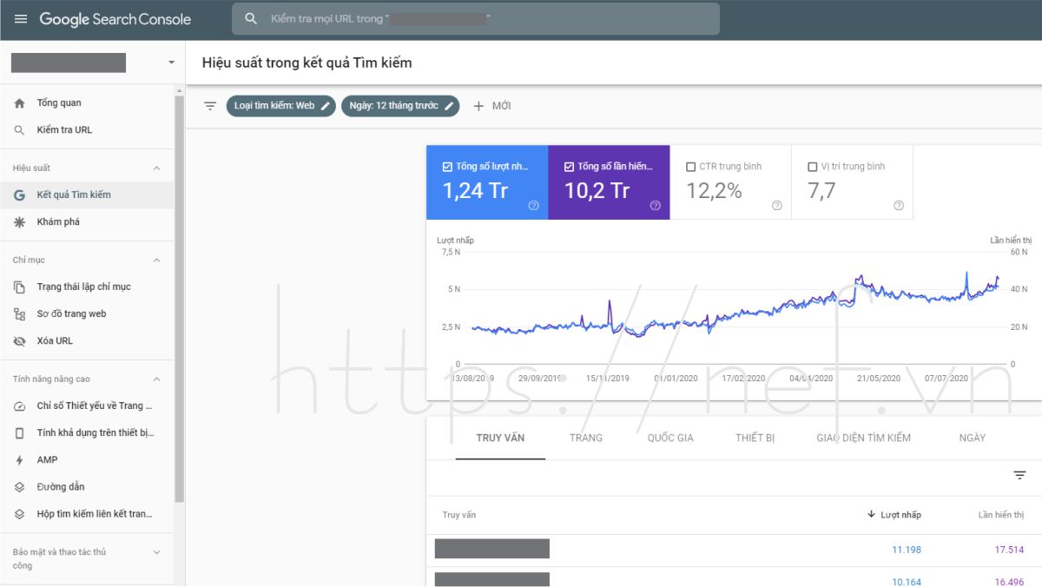Screen dimensions: 1042x587
Task: Enable the CTR trung bình metric
Action: click(x=693, y=165)
